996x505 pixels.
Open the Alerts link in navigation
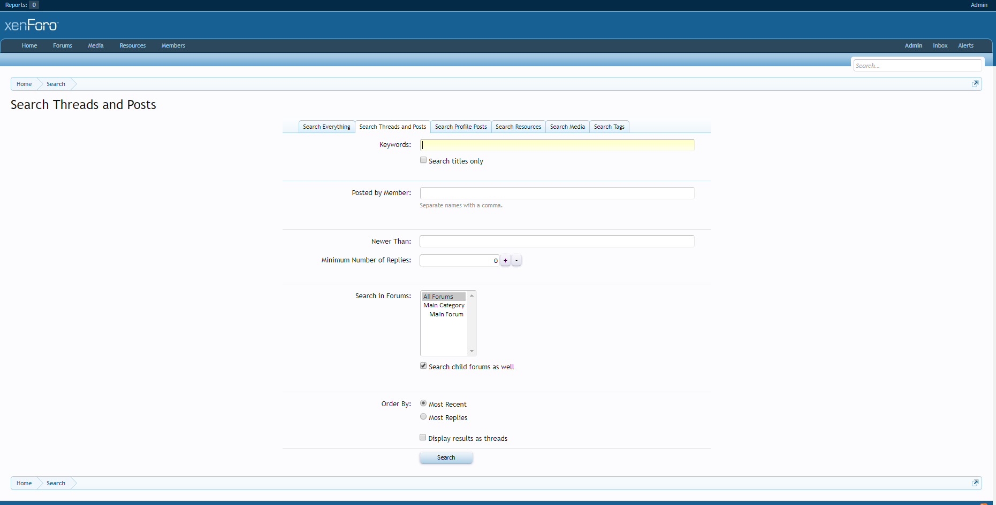pos(965,45)
